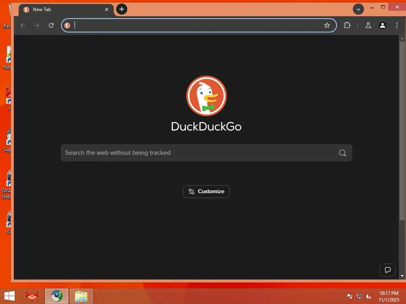Open the profile avatar menu

383,25
